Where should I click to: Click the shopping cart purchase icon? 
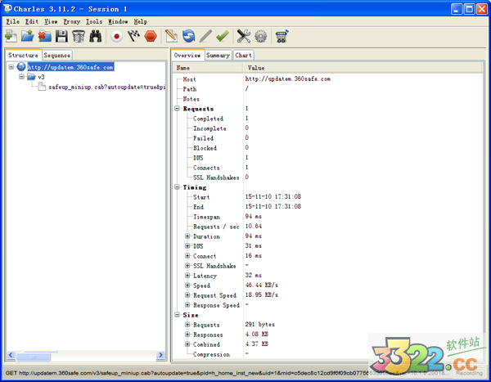pyautogui.click(x=282, y=36)
